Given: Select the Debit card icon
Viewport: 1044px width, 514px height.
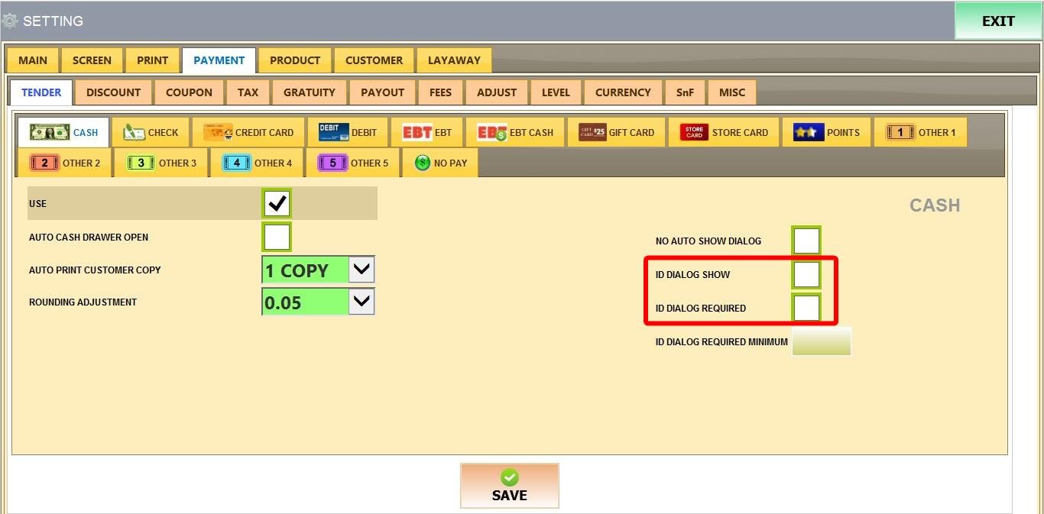Looking at the screenshot, I should point(333,132).
